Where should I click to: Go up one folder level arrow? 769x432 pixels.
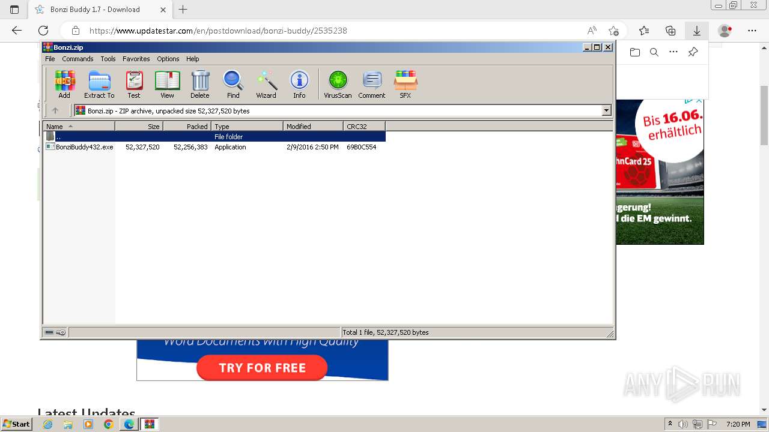tap(55, 110)
